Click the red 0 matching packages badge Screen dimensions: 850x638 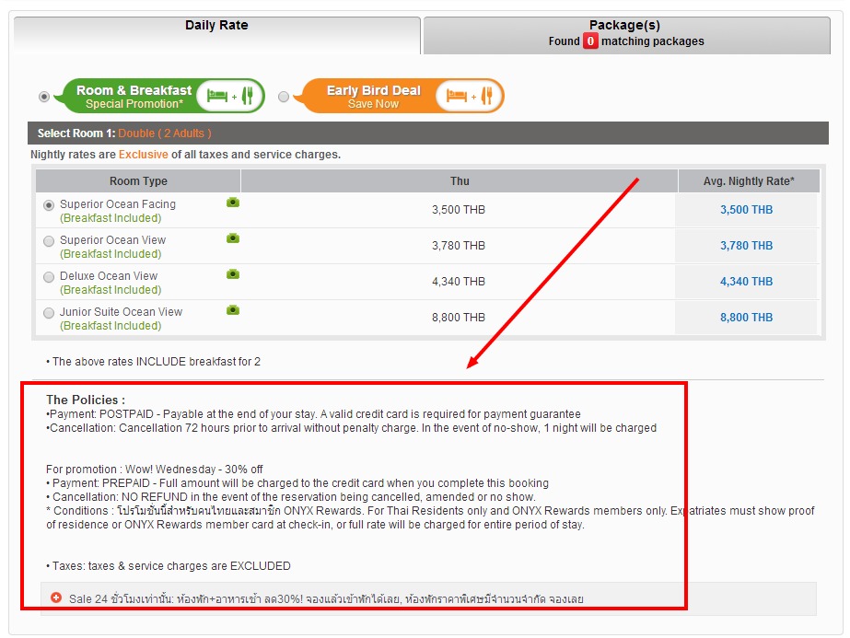[x=590, y=41]
